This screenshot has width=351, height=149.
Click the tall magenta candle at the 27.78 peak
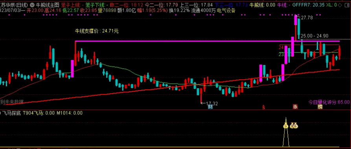pyautogui.click(x=296, y=20)
